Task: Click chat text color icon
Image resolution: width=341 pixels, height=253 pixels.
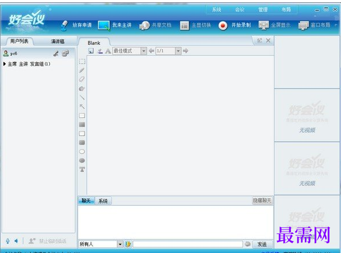Action: 128,244
